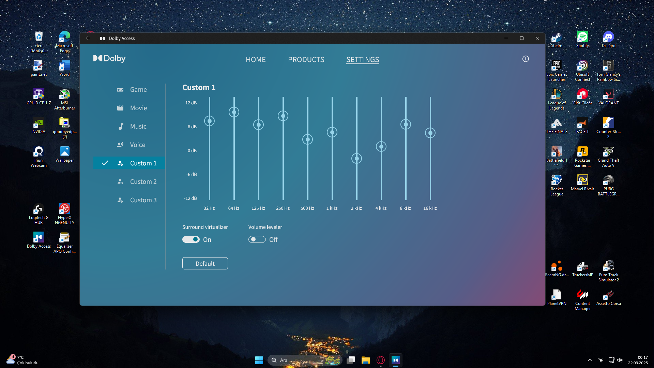Open Euro Truck Simulator 2 icon
This screenshot has width=654, height=368.
click(608, 271)
